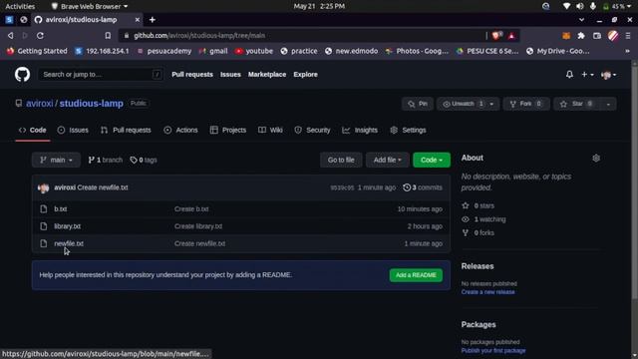Image resolution: width=638 pixels, height=359 pixels.
Task: Select the repository Issues tab
Action: pyautogui.click(x=73, y=130)
